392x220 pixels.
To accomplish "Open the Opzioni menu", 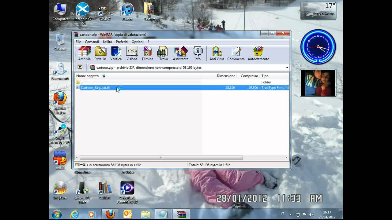I will coord(138,42).
